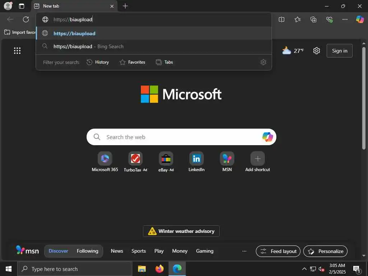Click the page vertical scrollbar
This screenshot has height=276, width=368.
point(364,98)
